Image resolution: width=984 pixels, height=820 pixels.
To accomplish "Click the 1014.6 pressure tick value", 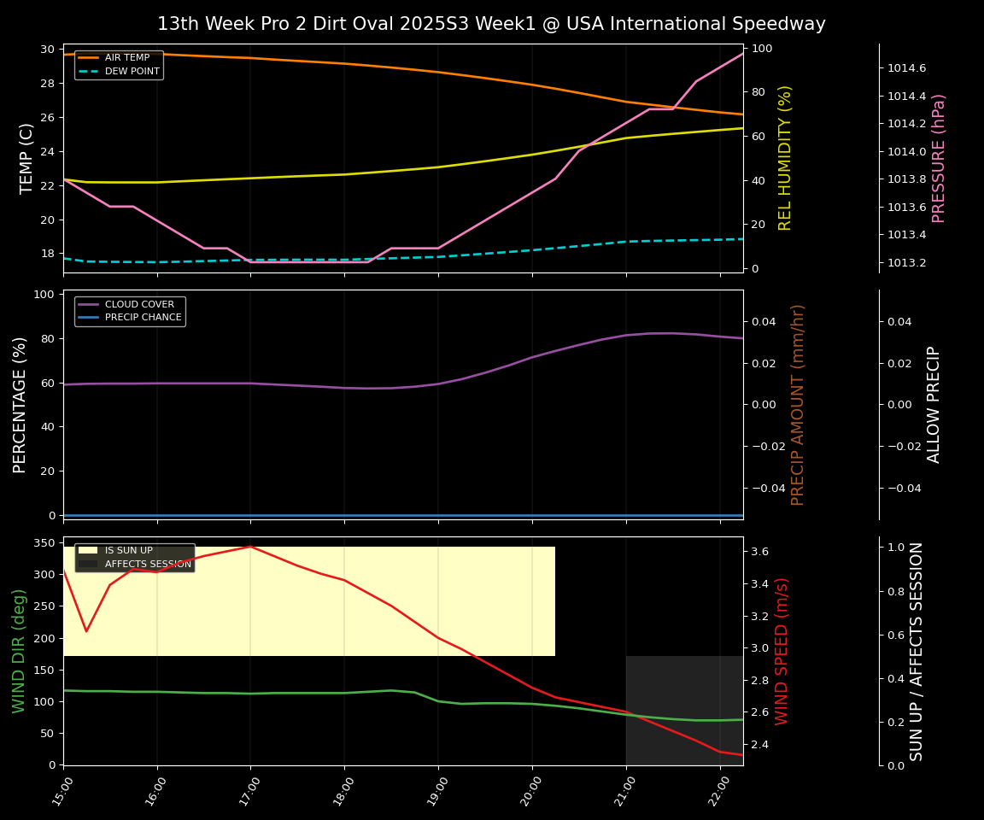I will pos(907,68).
